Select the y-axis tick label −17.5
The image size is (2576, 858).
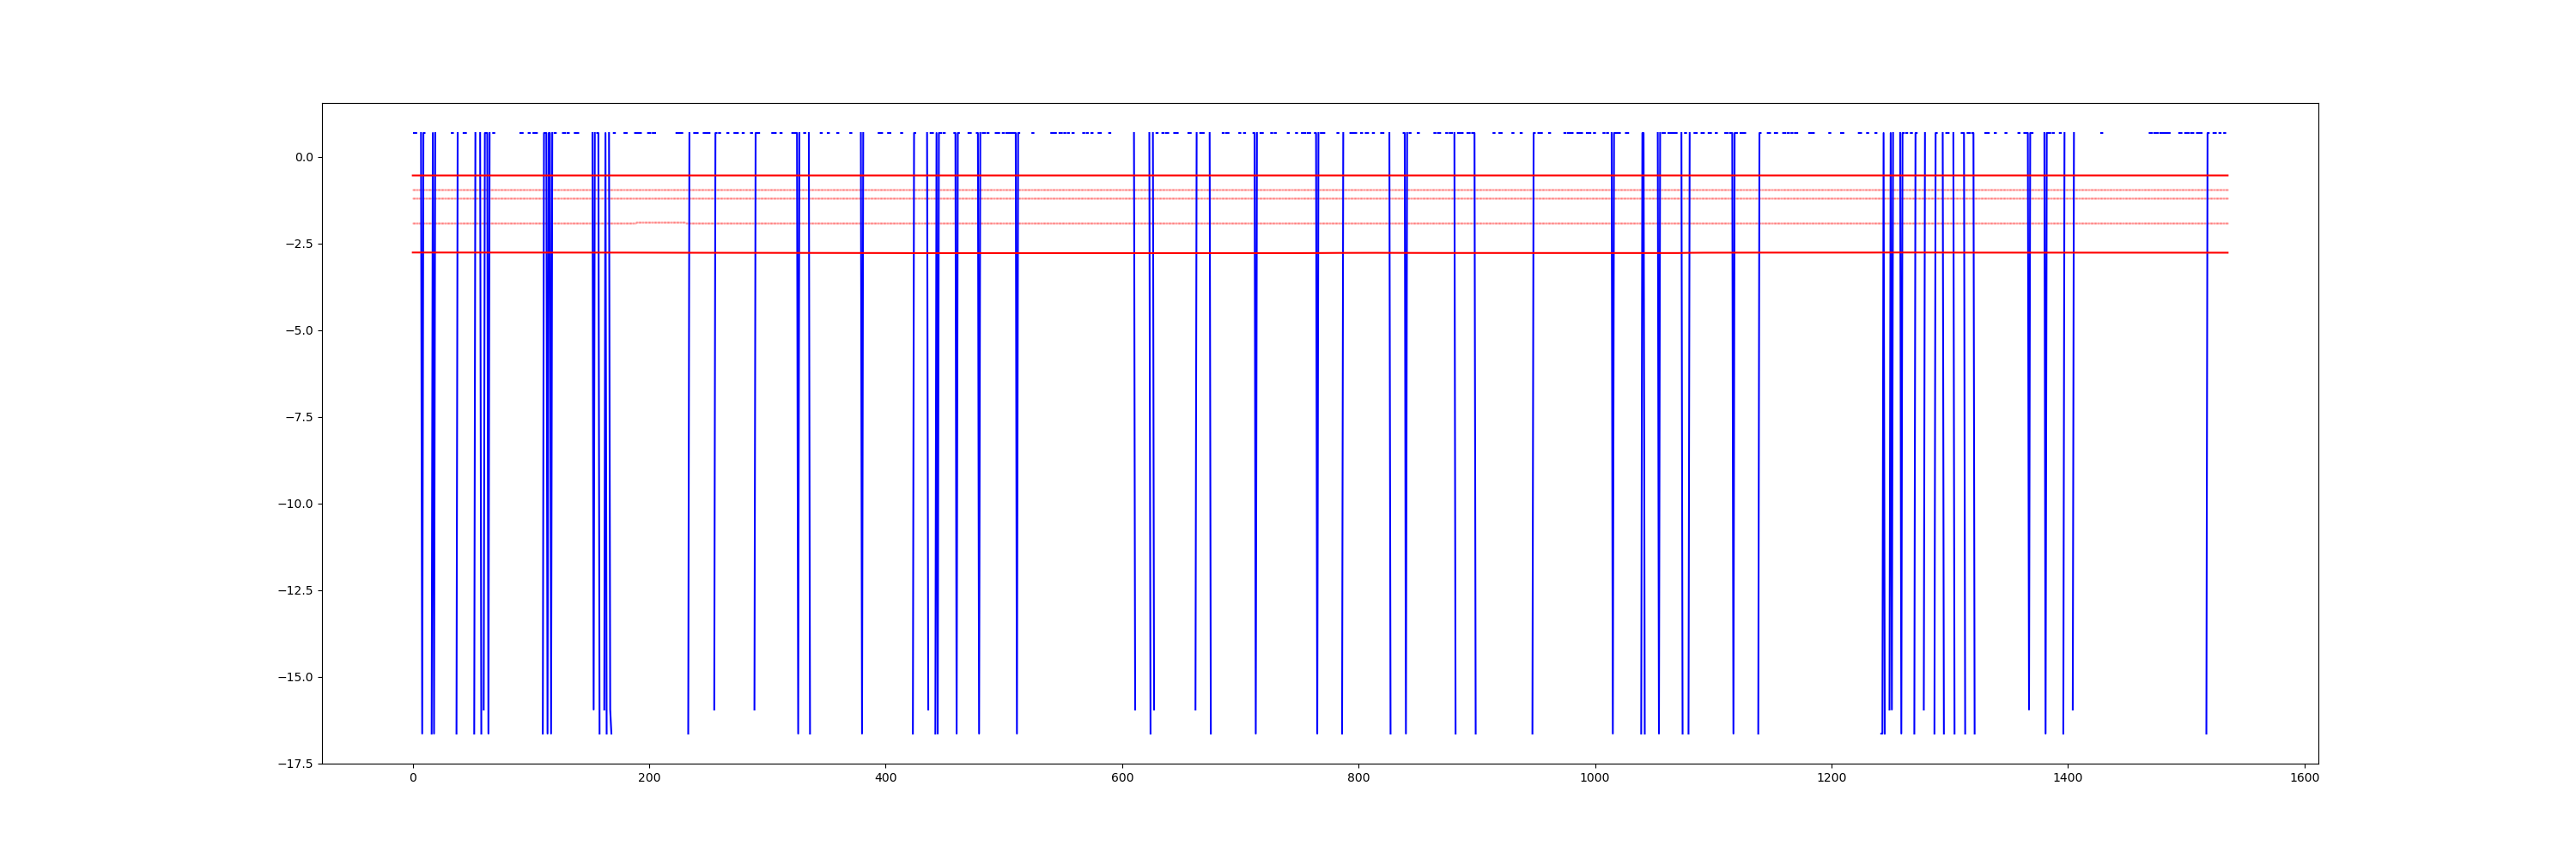pyautogui.click(x=296, y=765)
